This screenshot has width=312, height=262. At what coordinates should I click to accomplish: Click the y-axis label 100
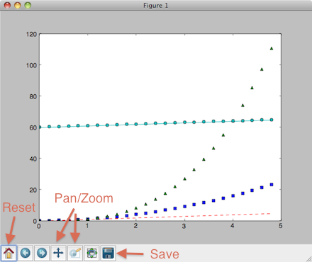[x=31, y=65]
